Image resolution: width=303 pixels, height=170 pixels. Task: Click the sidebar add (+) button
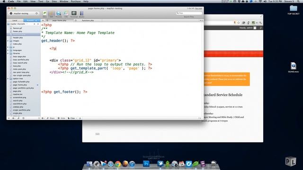pyautogui.click(x=9, y=118)
